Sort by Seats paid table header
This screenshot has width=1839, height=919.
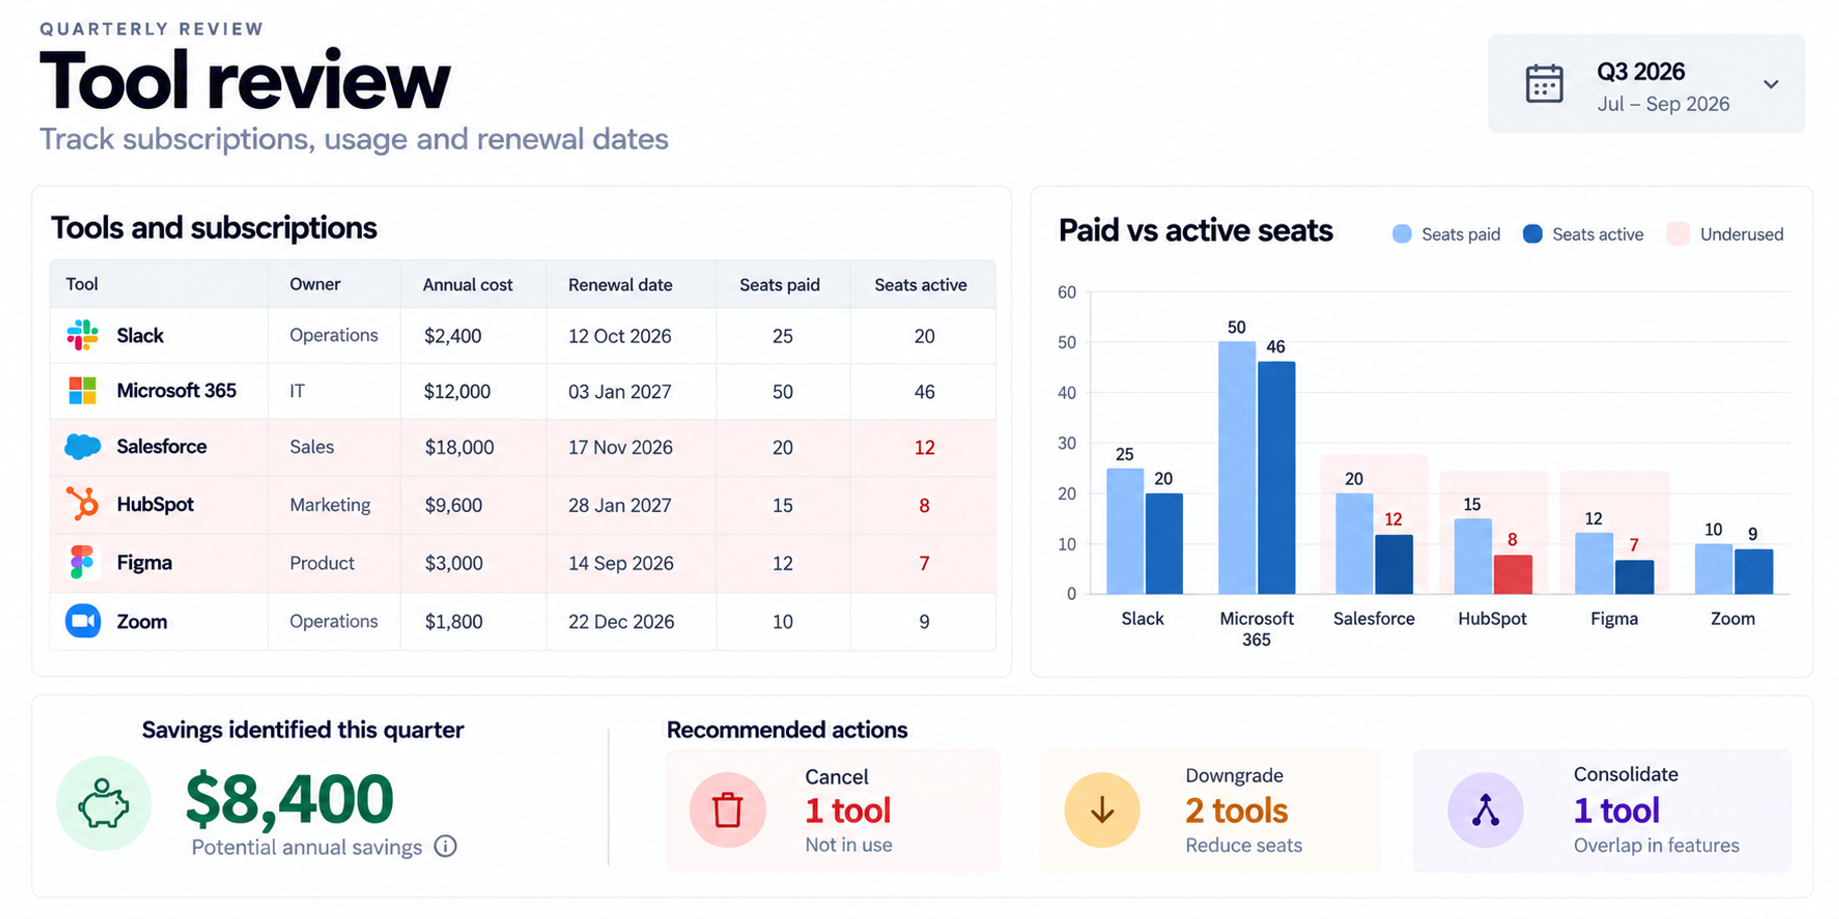tap(780, 285)
